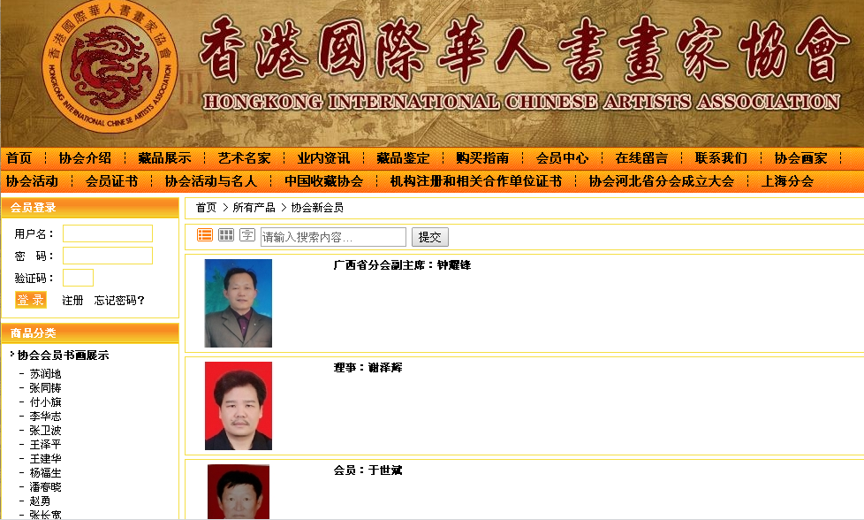Go to 会员中心 menu item
This screenshot has height=520, width=864.
[x=562, y=158]
